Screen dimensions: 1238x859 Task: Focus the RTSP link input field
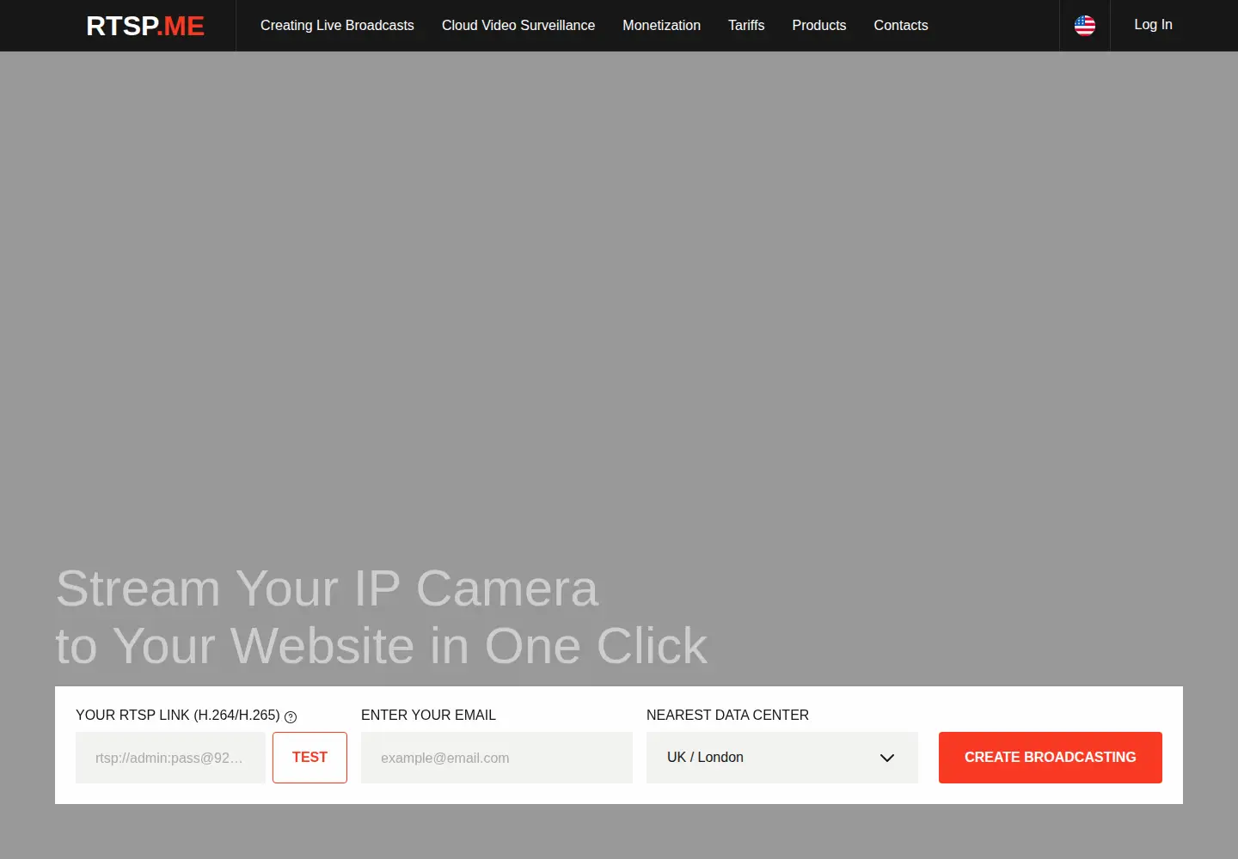coord(170,758)
